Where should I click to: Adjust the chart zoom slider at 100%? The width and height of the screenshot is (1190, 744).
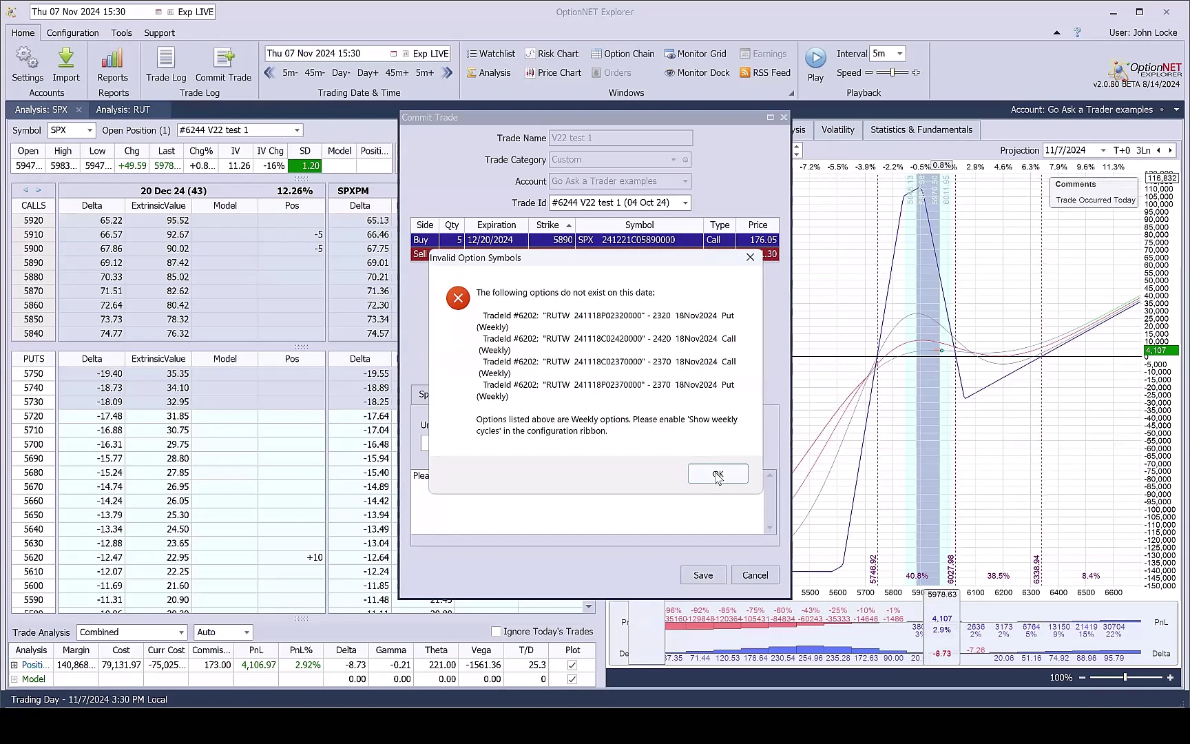[1124, 678]
